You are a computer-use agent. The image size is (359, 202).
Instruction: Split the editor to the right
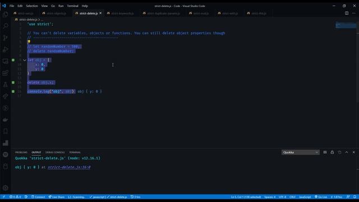click(x=347, y=13)
